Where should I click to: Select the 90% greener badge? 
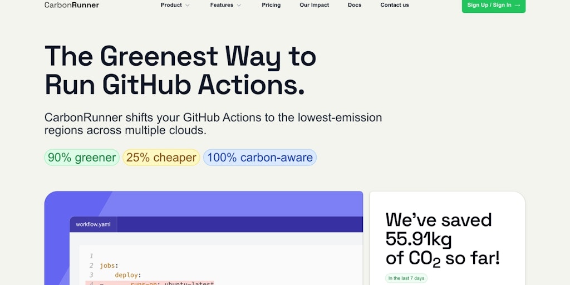tap(82, 158)
